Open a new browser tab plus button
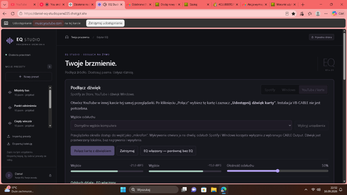The image size is (347, 195). [x=303, y=5]
